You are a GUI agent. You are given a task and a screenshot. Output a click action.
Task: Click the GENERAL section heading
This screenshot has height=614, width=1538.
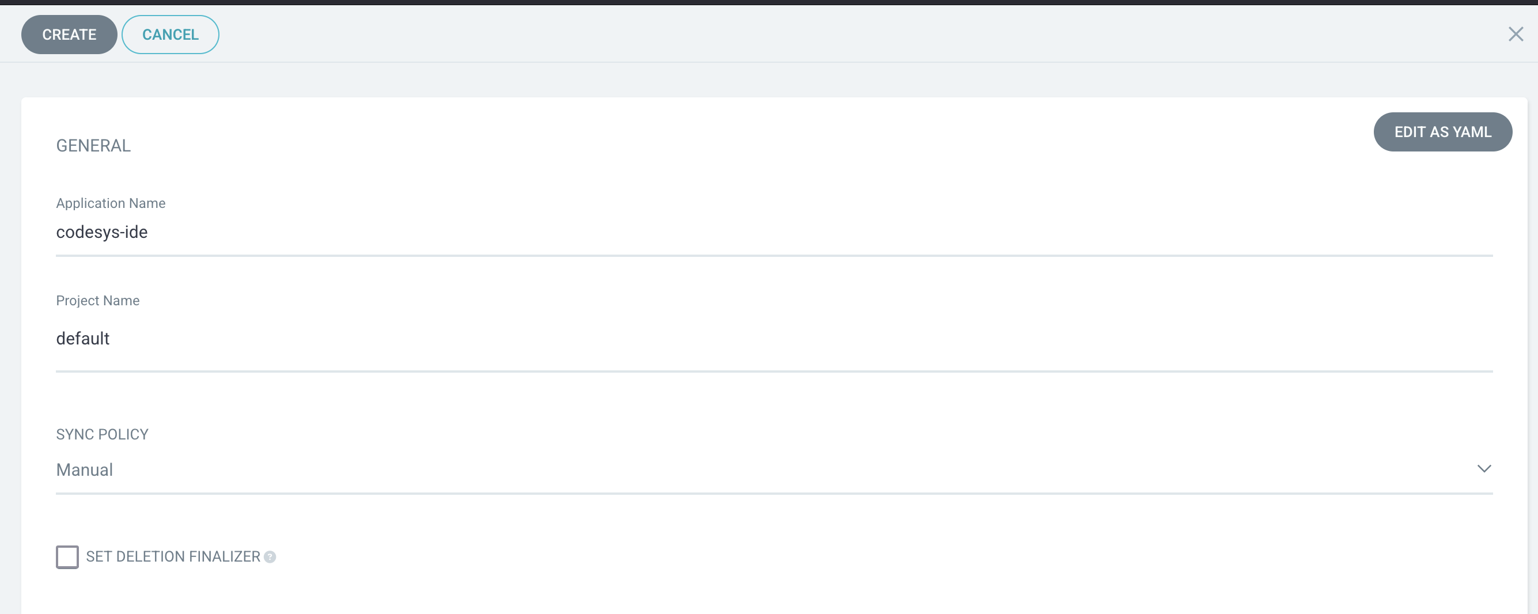[x=93, y=146]
